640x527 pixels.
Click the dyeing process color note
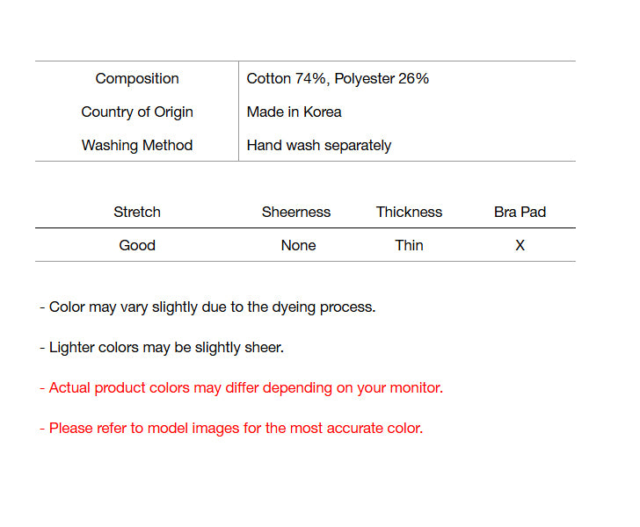tap(207, 307)
